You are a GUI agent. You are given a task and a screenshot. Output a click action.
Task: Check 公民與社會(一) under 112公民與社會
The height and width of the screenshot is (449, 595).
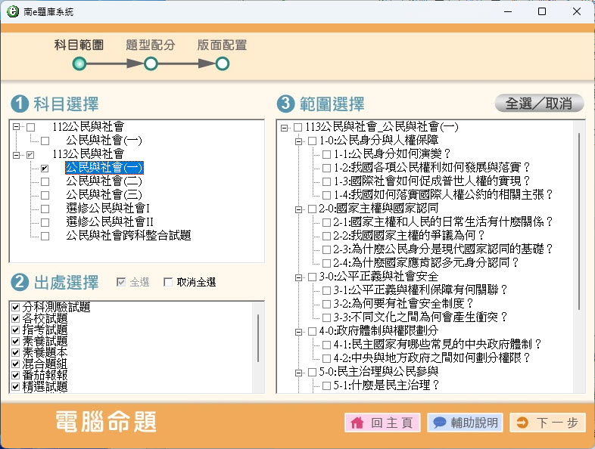click(x=45, y=141)
